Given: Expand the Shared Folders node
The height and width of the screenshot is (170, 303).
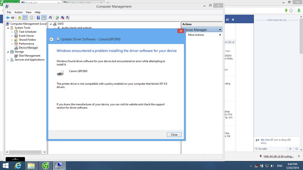Looking at the screenshot, I should pos(12,40).
